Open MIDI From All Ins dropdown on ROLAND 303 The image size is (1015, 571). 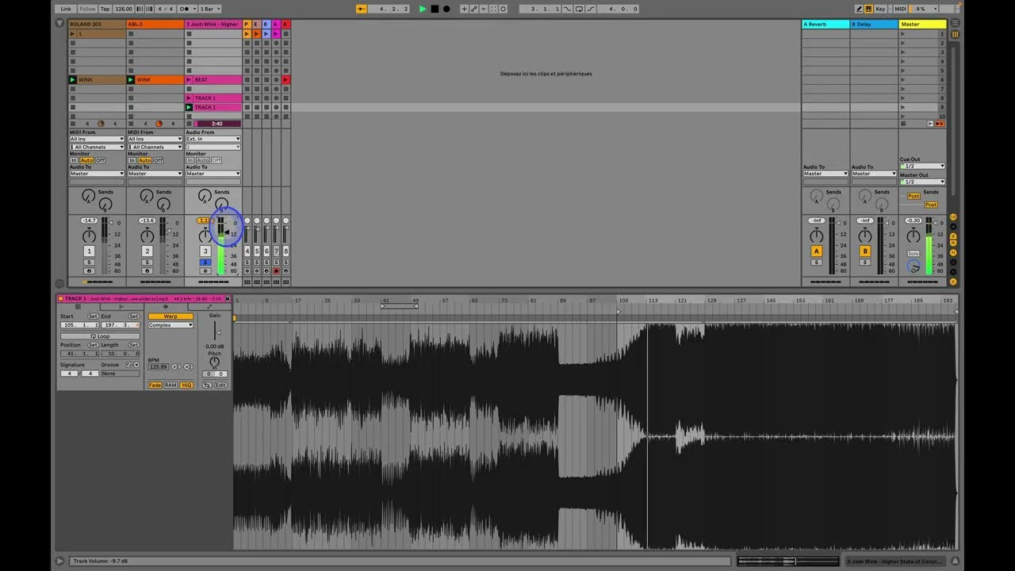(x=97, y=139)
